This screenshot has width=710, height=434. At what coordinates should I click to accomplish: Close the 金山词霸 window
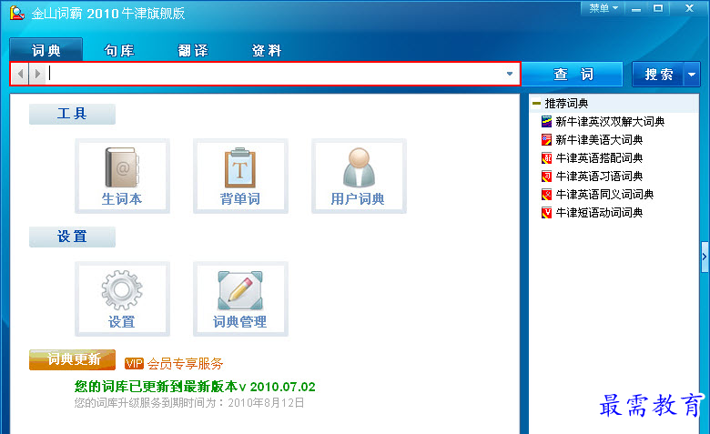tap(689, 8)
